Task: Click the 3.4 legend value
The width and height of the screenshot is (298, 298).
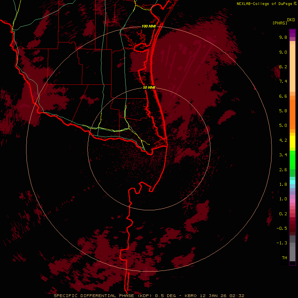Action: pos(283,155)
